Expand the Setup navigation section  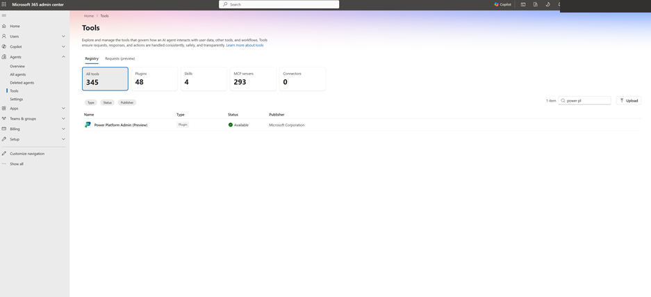click(63, 139)
